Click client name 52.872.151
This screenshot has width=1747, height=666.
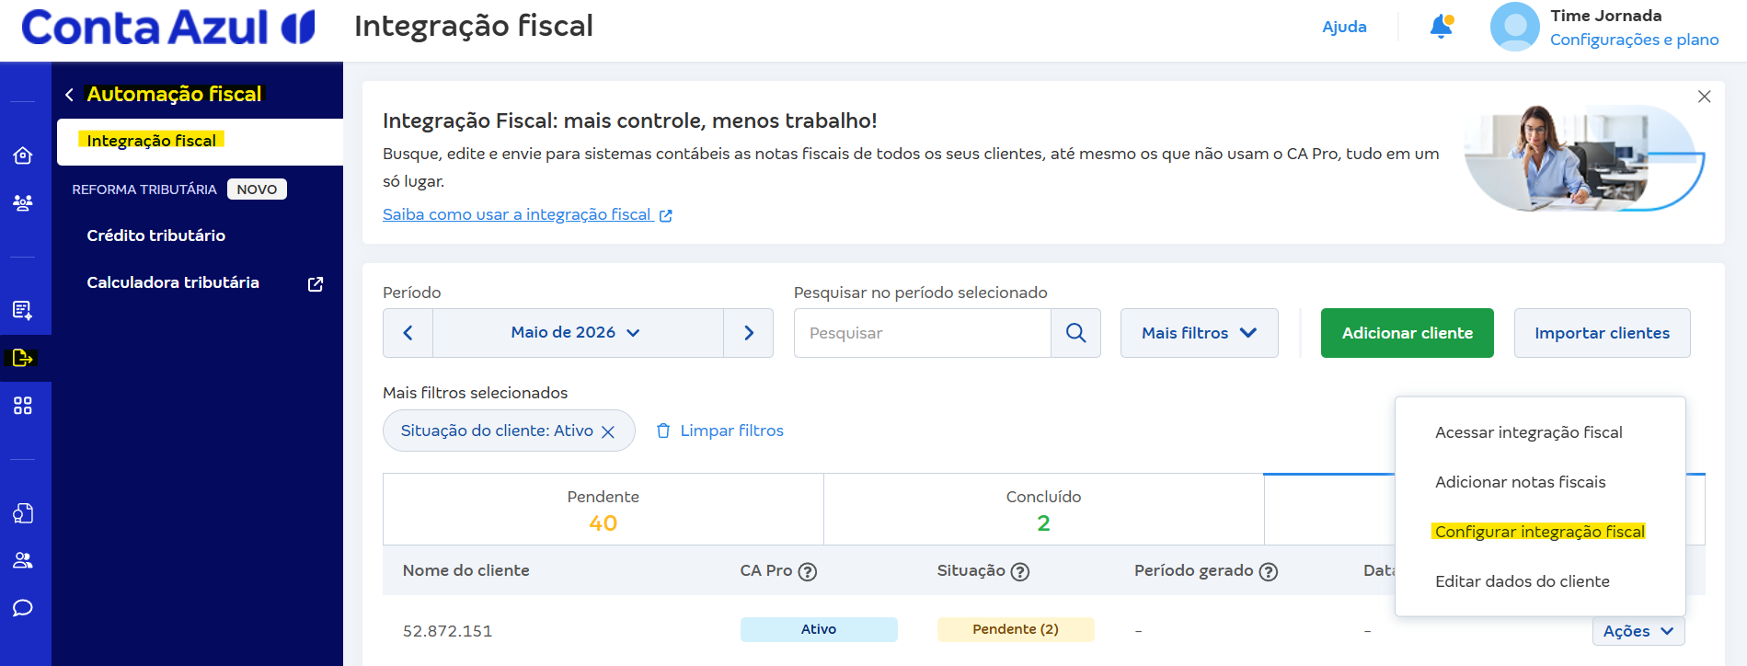(x=447, y=631)
